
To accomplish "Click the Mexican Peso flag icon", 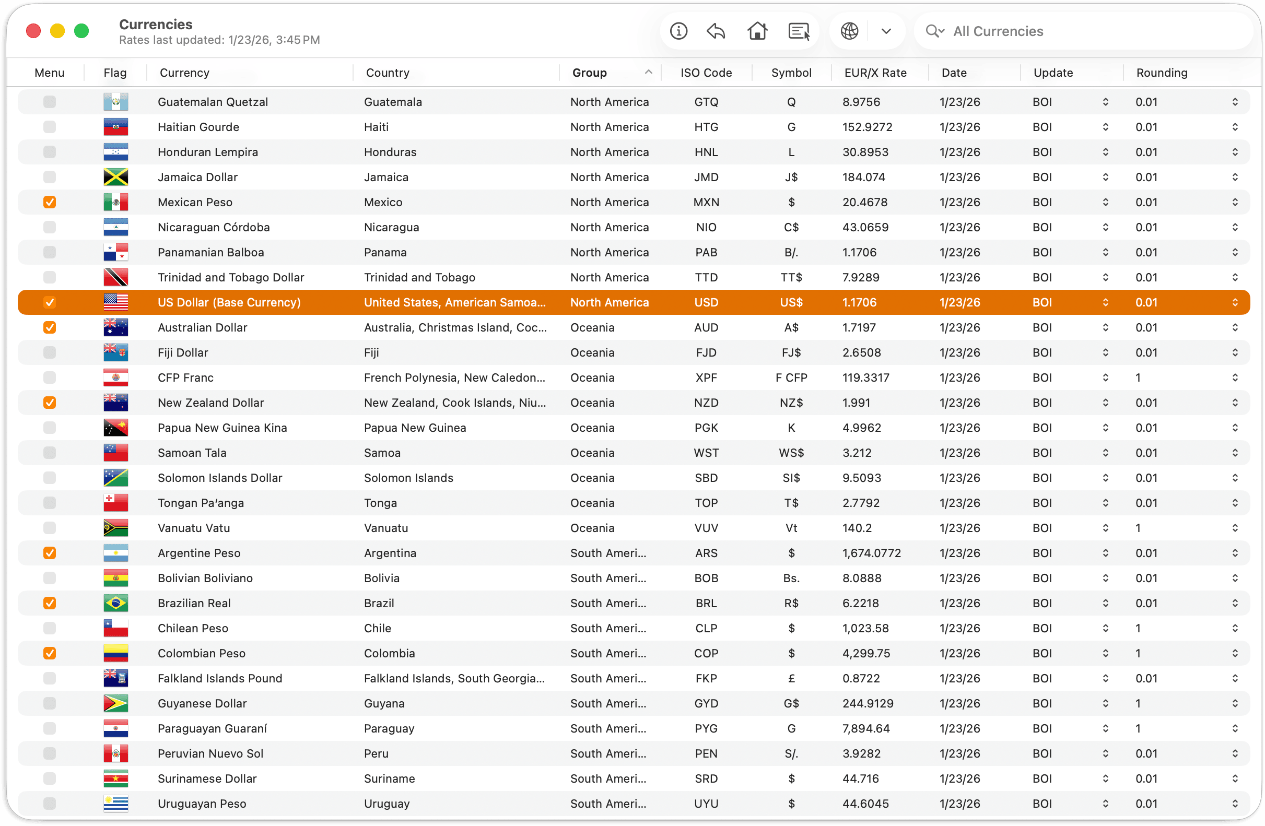I will tap(116, 203).
